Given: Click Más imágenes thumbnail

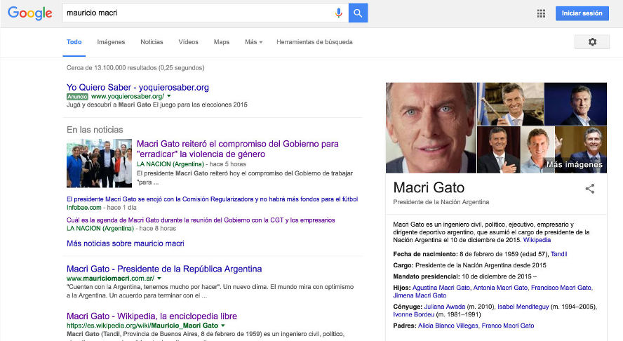Looking at the screenshot, I should pyautogui.click(x=581, y=150).
